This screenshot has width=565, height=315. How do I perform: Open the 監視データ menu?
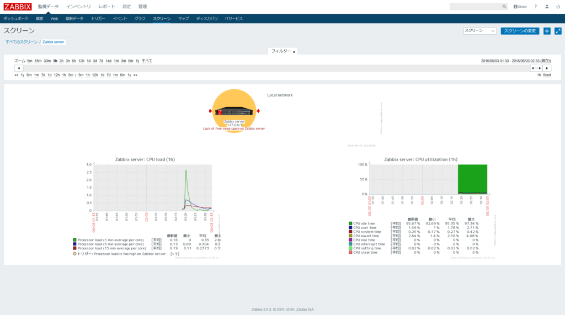pyautogui.click(x=49, y=7)
